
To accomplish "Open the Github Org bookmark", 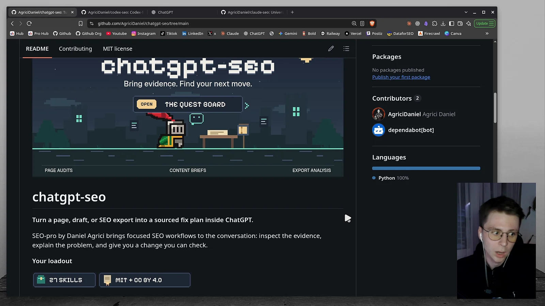I will pyautogui.click(x=89, y=34).
